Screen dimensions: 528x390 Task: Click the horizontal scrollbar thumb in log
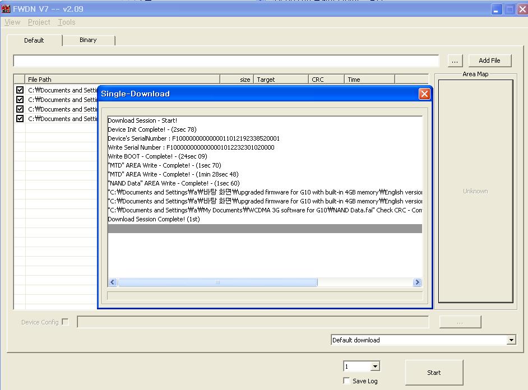pyautogui.click(x=217, y=282)
